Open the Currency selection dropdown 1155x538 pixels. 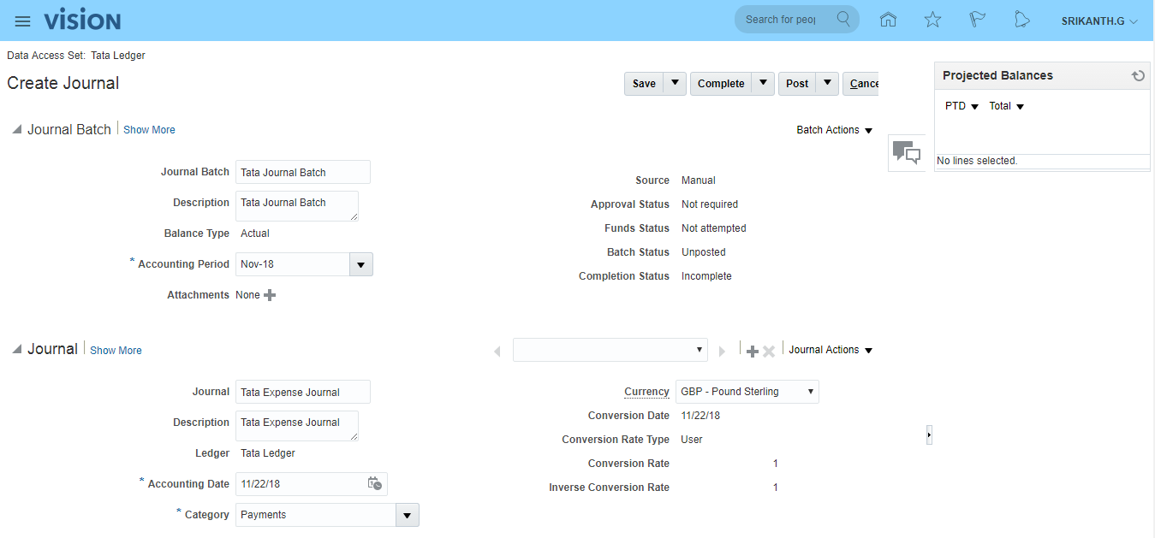(747, 392)
